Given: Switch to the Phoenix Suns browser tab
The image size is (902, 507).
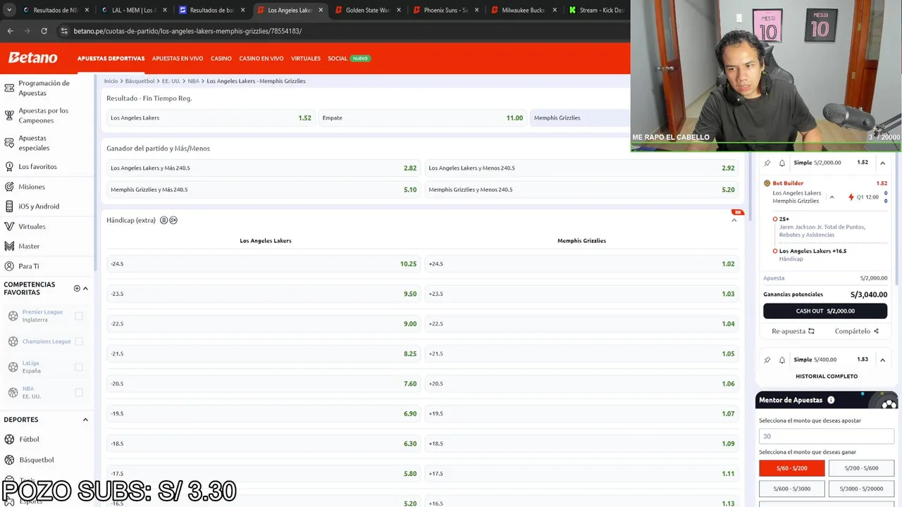Looking at the screenshot, I should pyautogui.click(x=445, y=10).
